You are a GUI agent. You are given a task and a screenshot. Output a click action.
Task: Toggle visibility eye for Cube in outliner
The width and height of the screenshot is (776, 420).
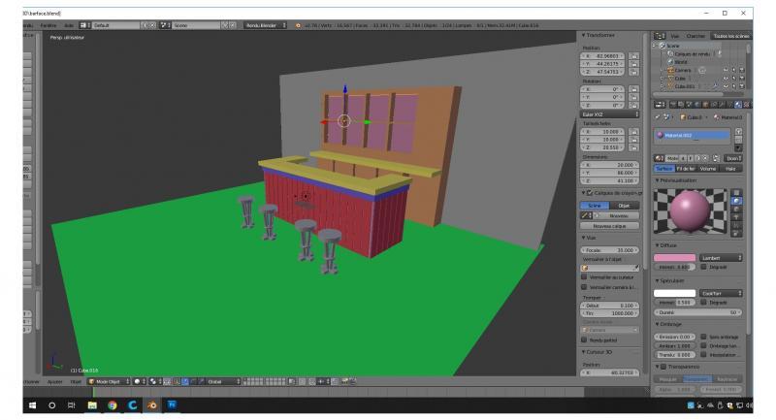coord(724,79)
